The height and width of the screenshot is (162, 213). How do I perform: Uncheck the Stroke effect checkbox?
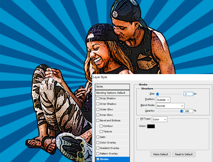tap(98, 159)
